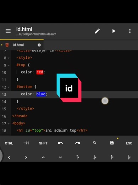Move cursor left with arrow key
Screen dimensions: 138x185
pos(9,158)
